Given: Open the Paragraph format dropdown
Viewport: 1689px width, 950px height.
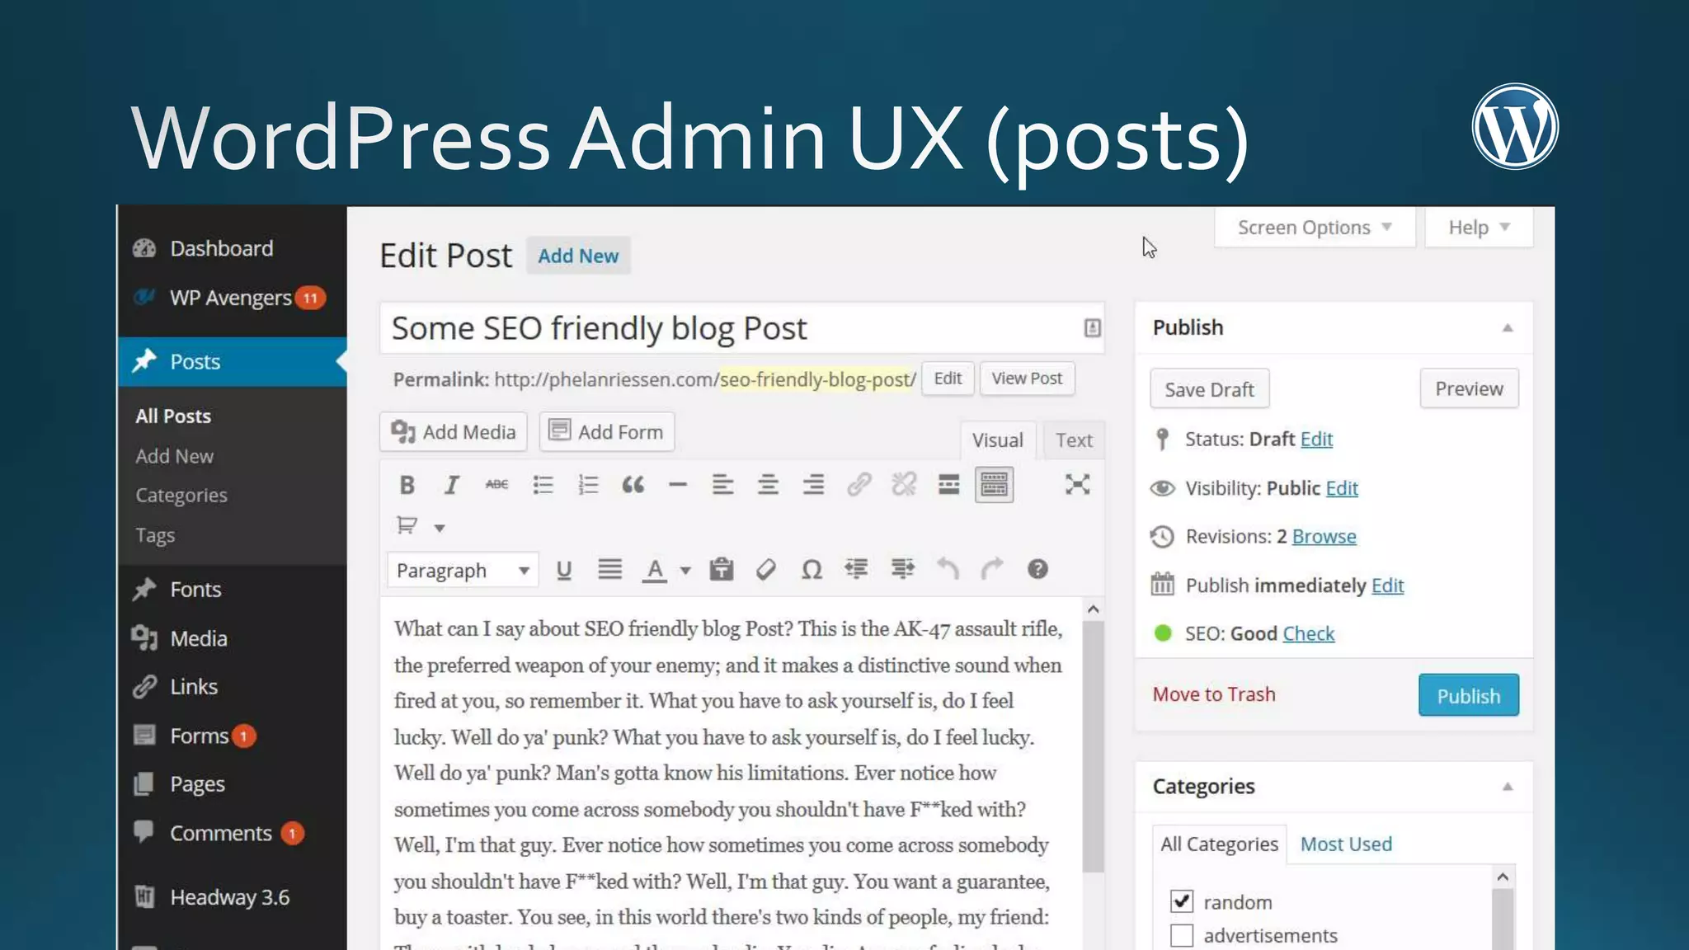Looking at the screenshot, I should 462,571.
